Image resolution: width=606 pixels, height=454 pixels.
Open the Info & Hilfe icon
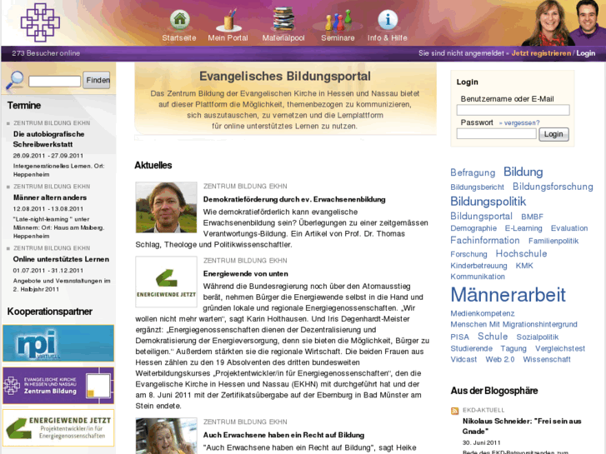click(x=388, y=20)
